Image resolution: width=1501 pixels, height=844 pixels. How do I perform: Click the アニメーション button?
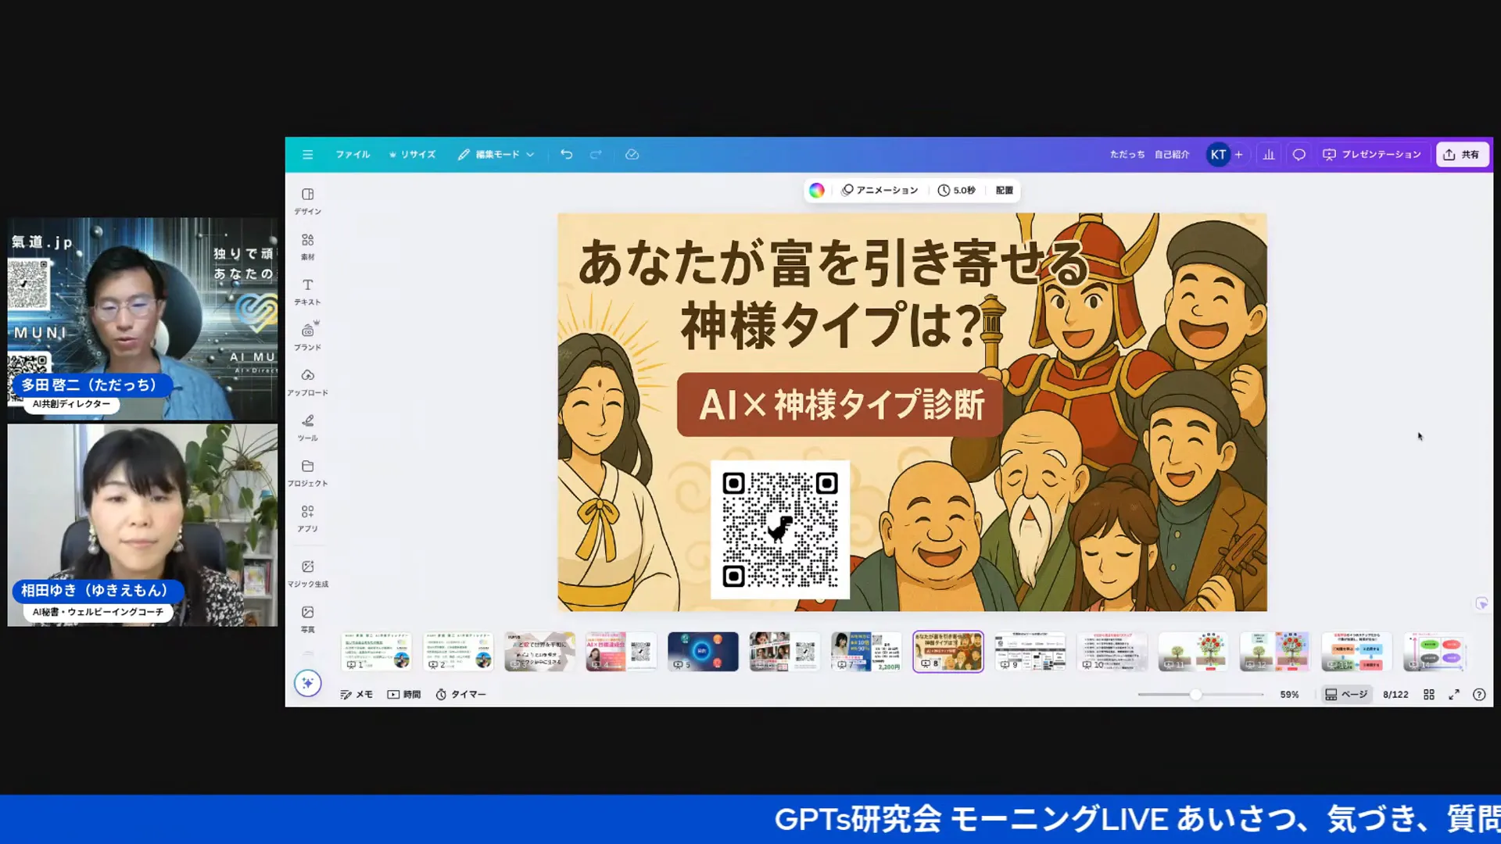click(879, 190)
